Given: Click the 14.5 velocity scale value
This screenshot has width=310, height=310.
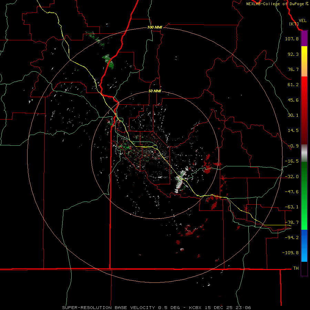Looking at the screenshot, I should [x=293, y=131].
